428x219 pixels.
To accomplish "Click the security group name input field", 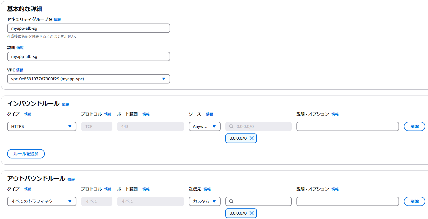I will coord(88,28).
